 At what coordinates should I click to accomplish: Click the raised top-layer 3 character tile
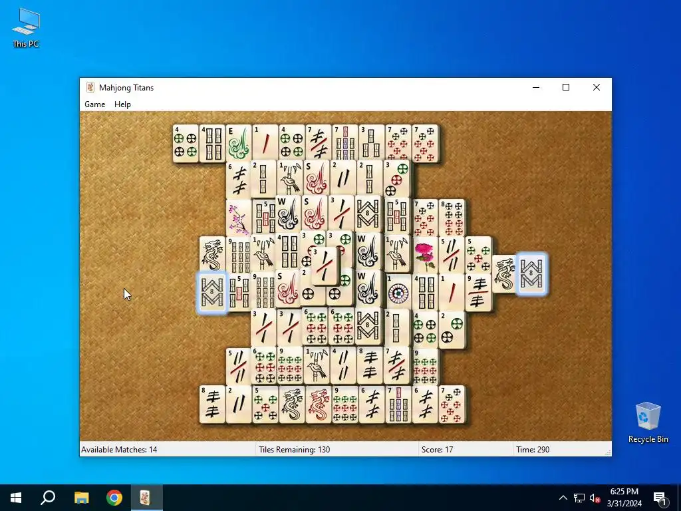[x=325, y=266]
